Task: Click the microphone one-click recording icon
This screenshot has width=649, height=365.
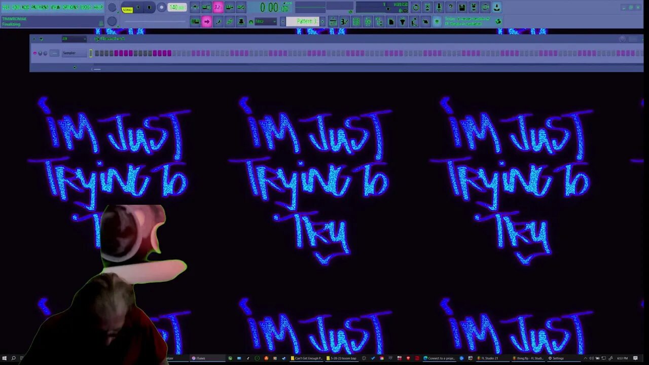Action: pyautogui.click(x=439, y=7)
